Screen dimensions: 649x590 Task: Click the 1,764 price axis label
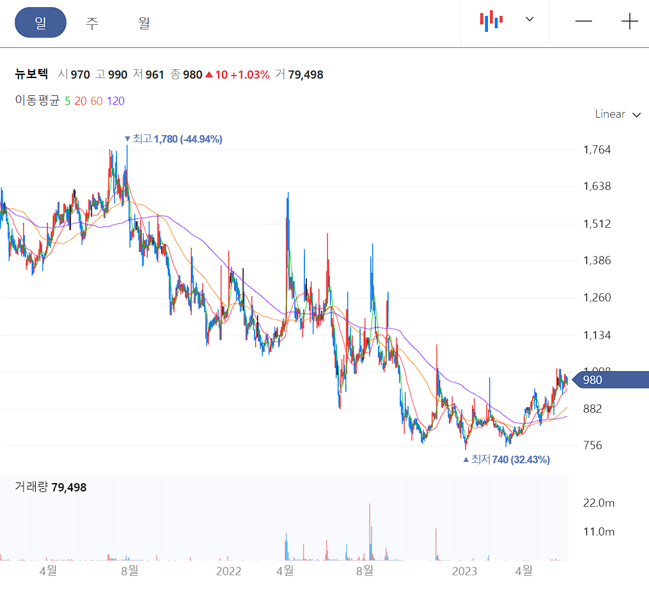(x=597, y=150)
